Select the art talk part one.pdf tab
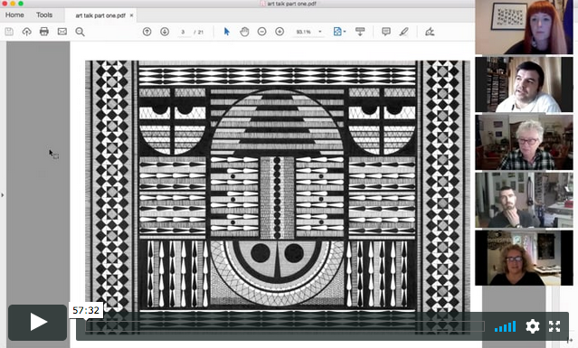 tap(100, 15)
